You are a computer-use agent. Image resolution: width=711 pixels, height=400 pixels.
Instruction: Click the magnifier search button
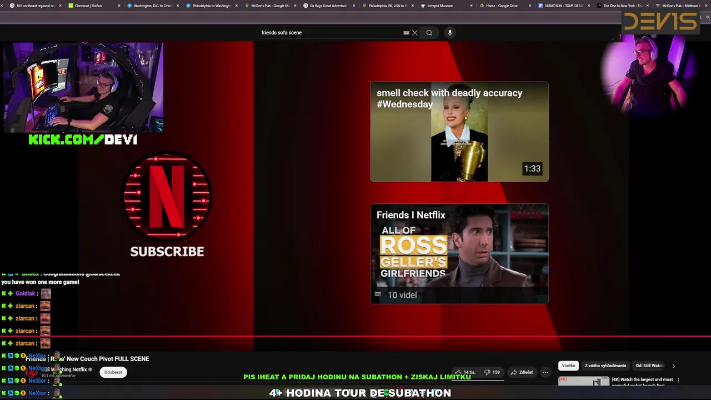coord(429,33)
